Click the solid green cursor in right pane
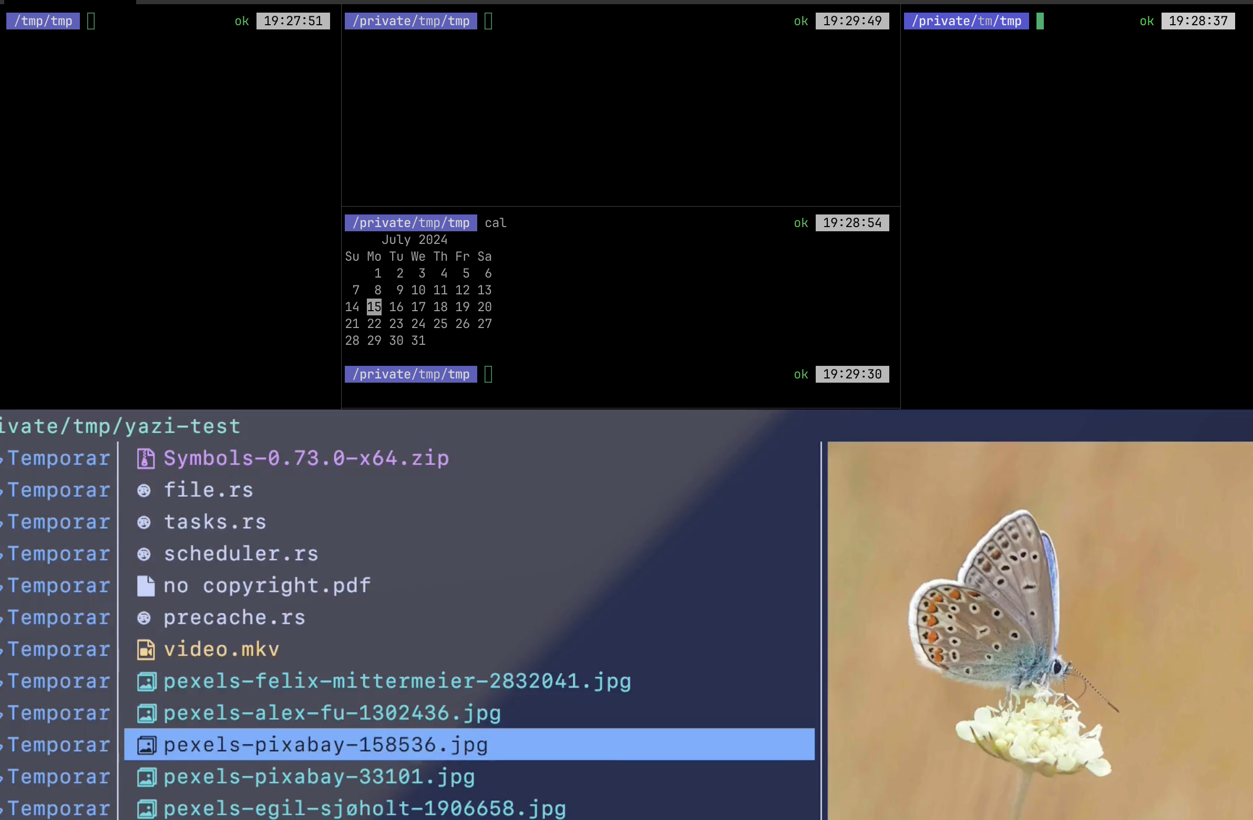Viewport: 1253px width, 820px height. 1040,21
